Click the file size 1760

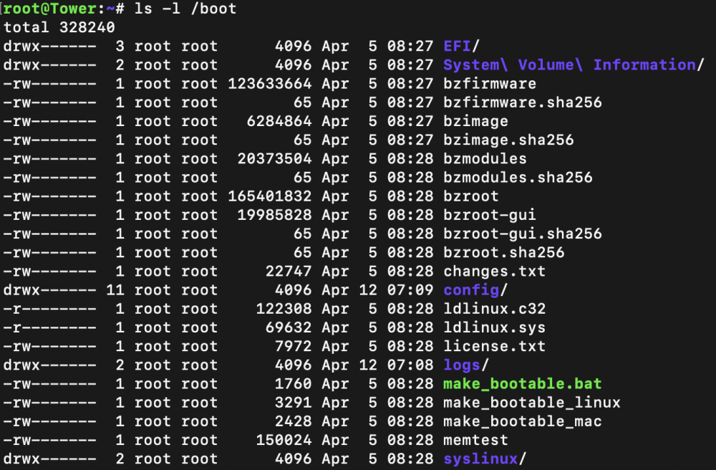click(x=293, y=384)
